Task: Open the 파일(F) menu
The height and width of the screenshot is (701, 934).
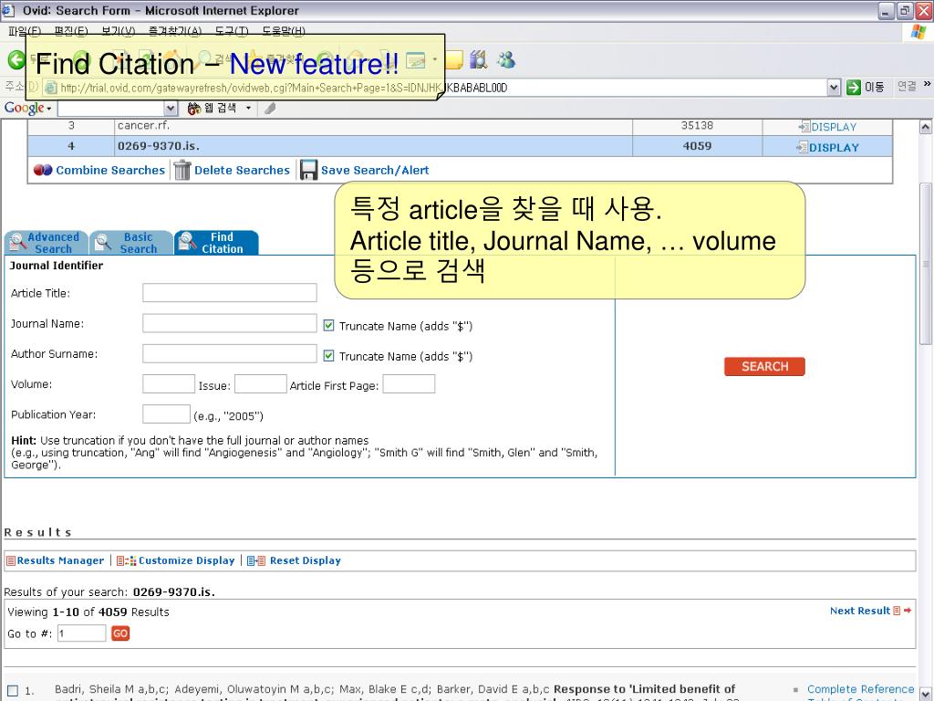Action: pyautogui.click(x=25, y=32)
